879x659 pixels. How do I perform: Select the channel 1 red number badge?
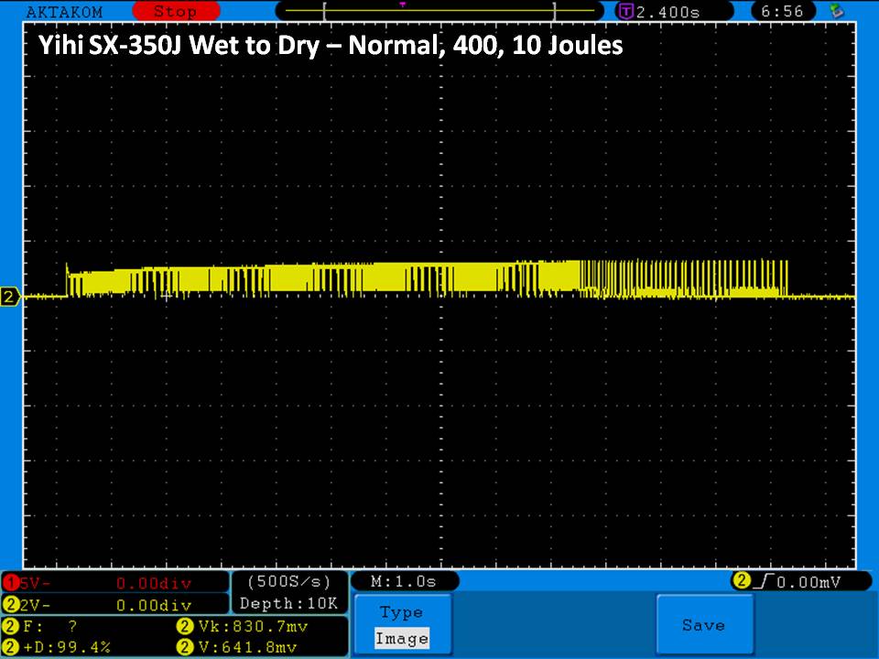10,583
